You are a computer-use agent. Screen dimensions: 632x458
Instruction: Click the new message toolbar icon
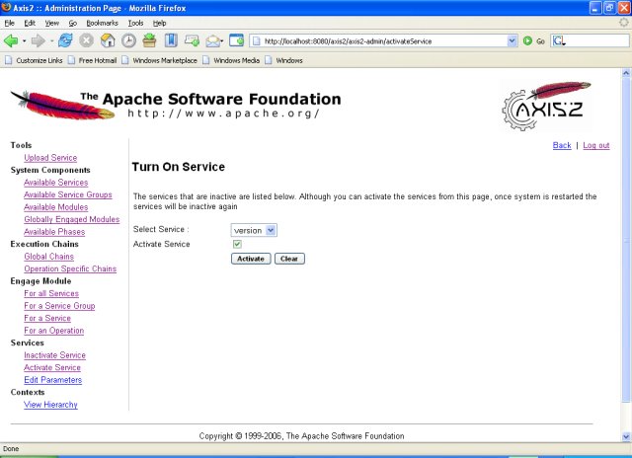(x=192, y=40)
